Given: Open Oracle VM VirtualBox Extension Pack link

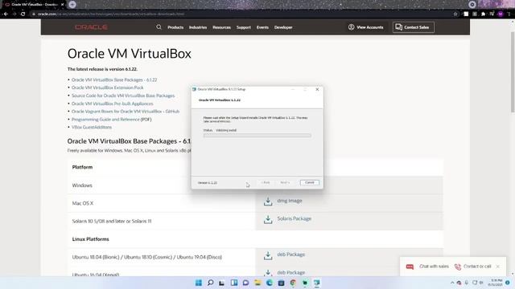Looking at the screenshot, I should coord(107,88).
